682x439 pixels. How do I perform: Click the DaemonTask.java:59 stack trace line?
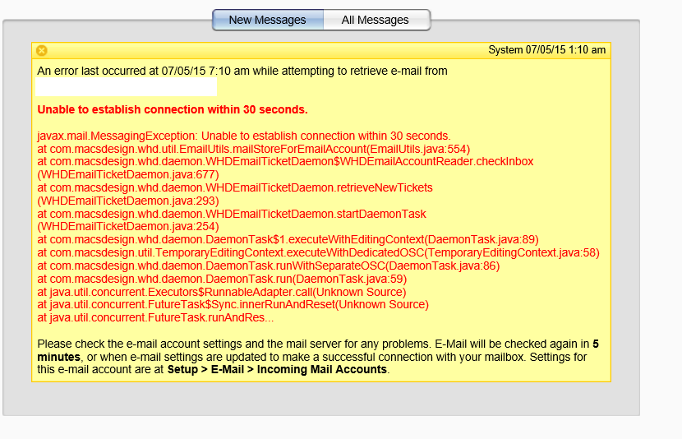pyautogui.click(x=222, y=279)
